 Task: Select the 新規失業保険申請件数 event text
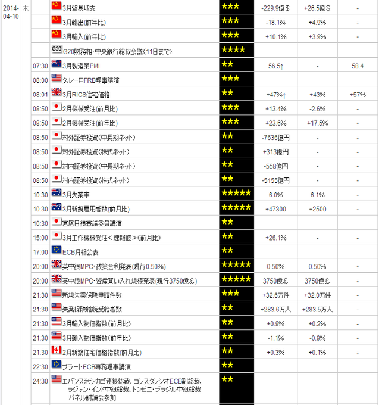pos(92,295)
